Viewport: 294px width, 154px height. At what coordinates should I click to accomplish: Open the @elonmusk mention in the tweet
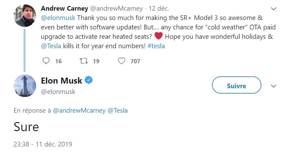[58, 18]
